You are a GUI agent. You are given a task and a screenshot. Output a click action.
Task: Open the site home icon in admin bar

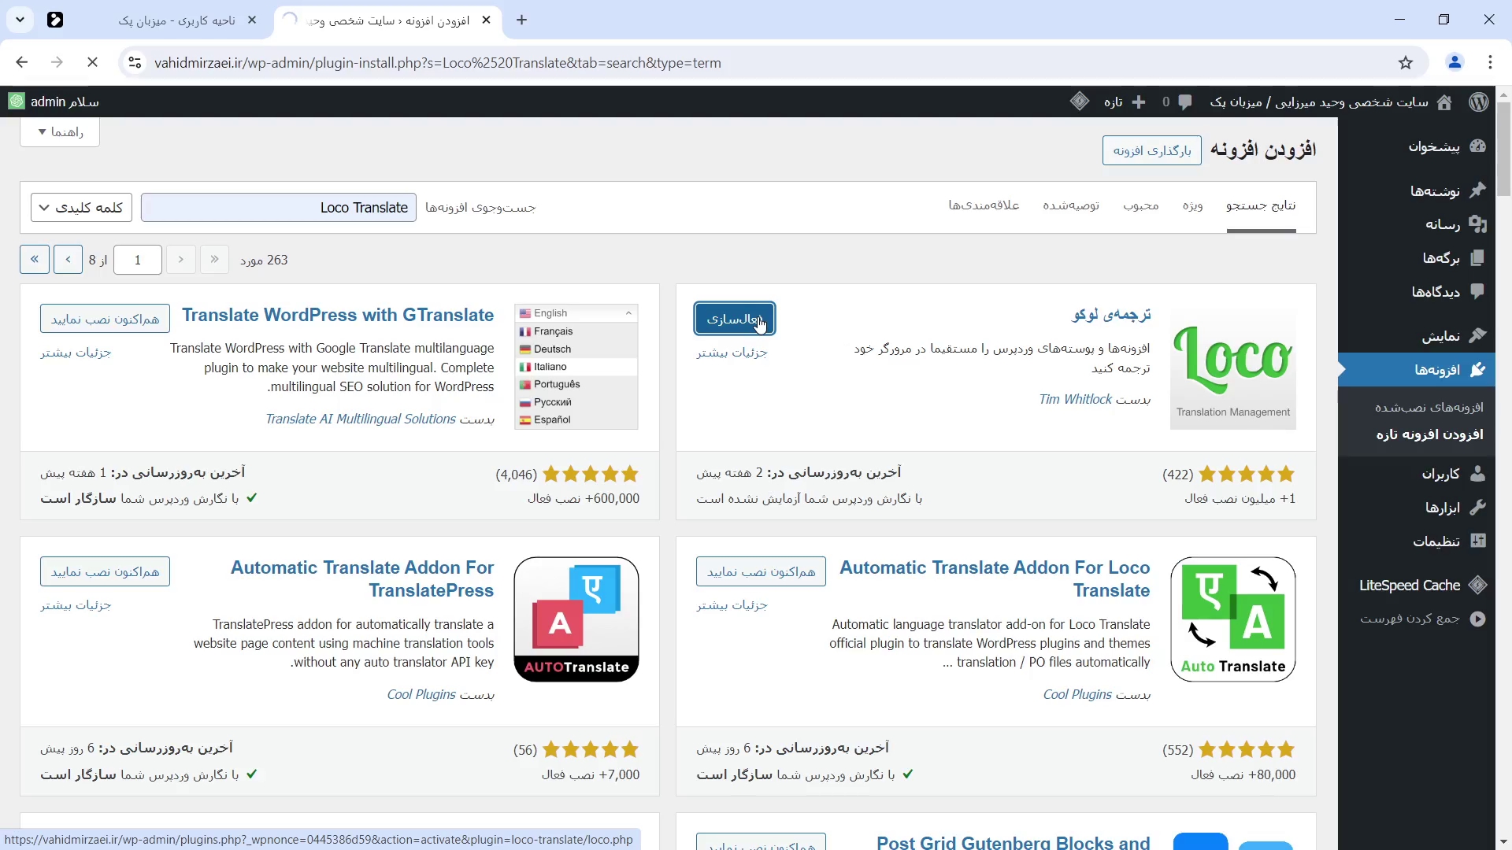tap(1444, 102)
